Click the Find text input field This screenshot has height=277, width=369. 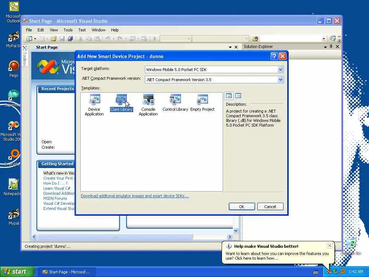[x=290, y=39]
